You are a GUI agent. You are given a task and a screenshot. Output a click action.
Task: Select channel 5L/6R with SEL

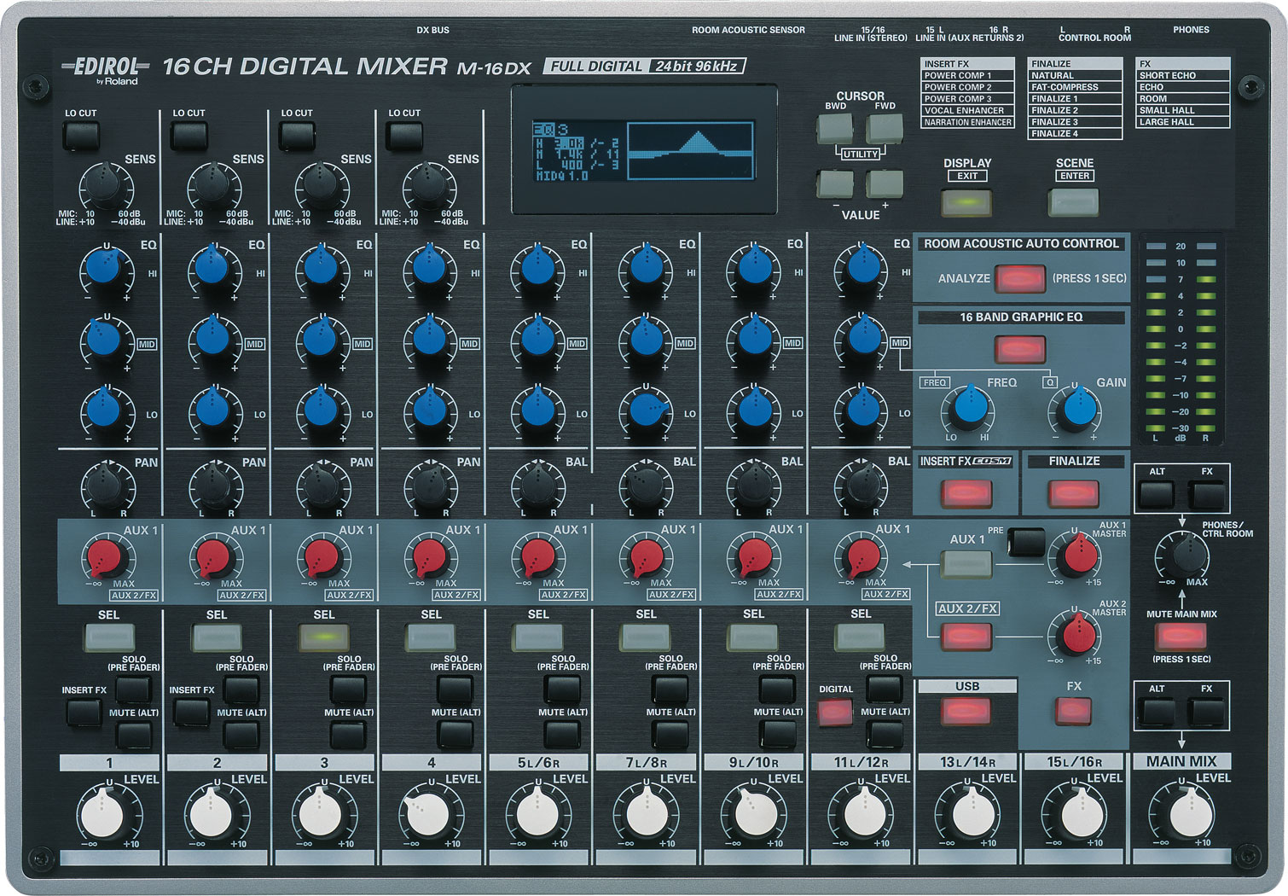coord(538,637)
